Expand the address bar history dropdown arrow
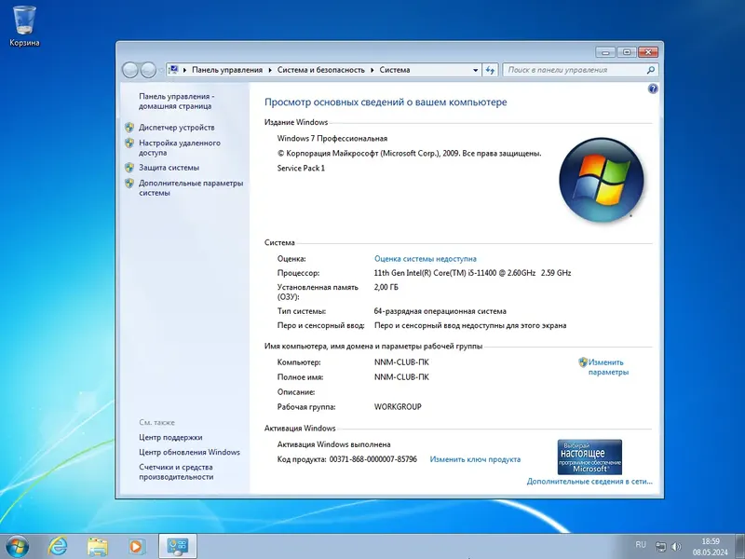This screenshot has width=745, height=559. 475,71
